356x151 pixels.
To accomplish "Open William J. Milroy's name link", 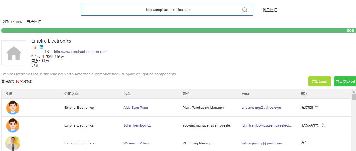I will point(136,143).
